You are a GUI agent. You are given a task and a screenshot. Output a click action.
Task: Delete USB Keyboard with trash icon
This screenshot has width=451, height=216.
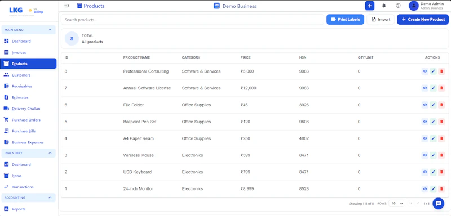(441, 172)
